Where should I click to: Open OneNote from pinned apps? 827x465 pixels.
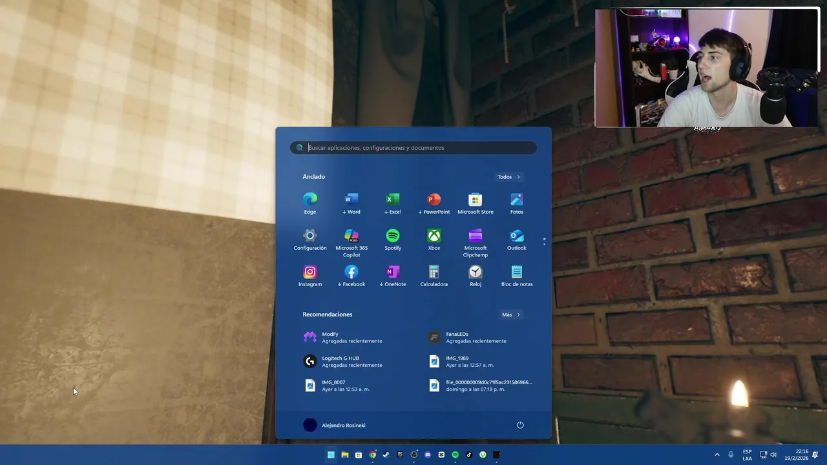(393, 276)
